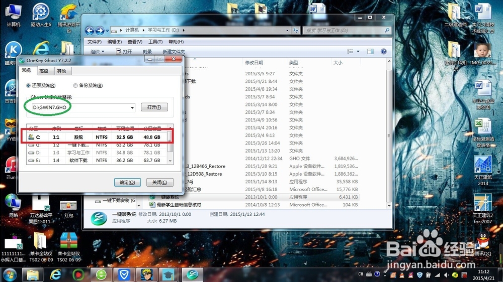Open the 驱动人生6 desktop icon
Screen dimensions: 503x282
[41, 16]
